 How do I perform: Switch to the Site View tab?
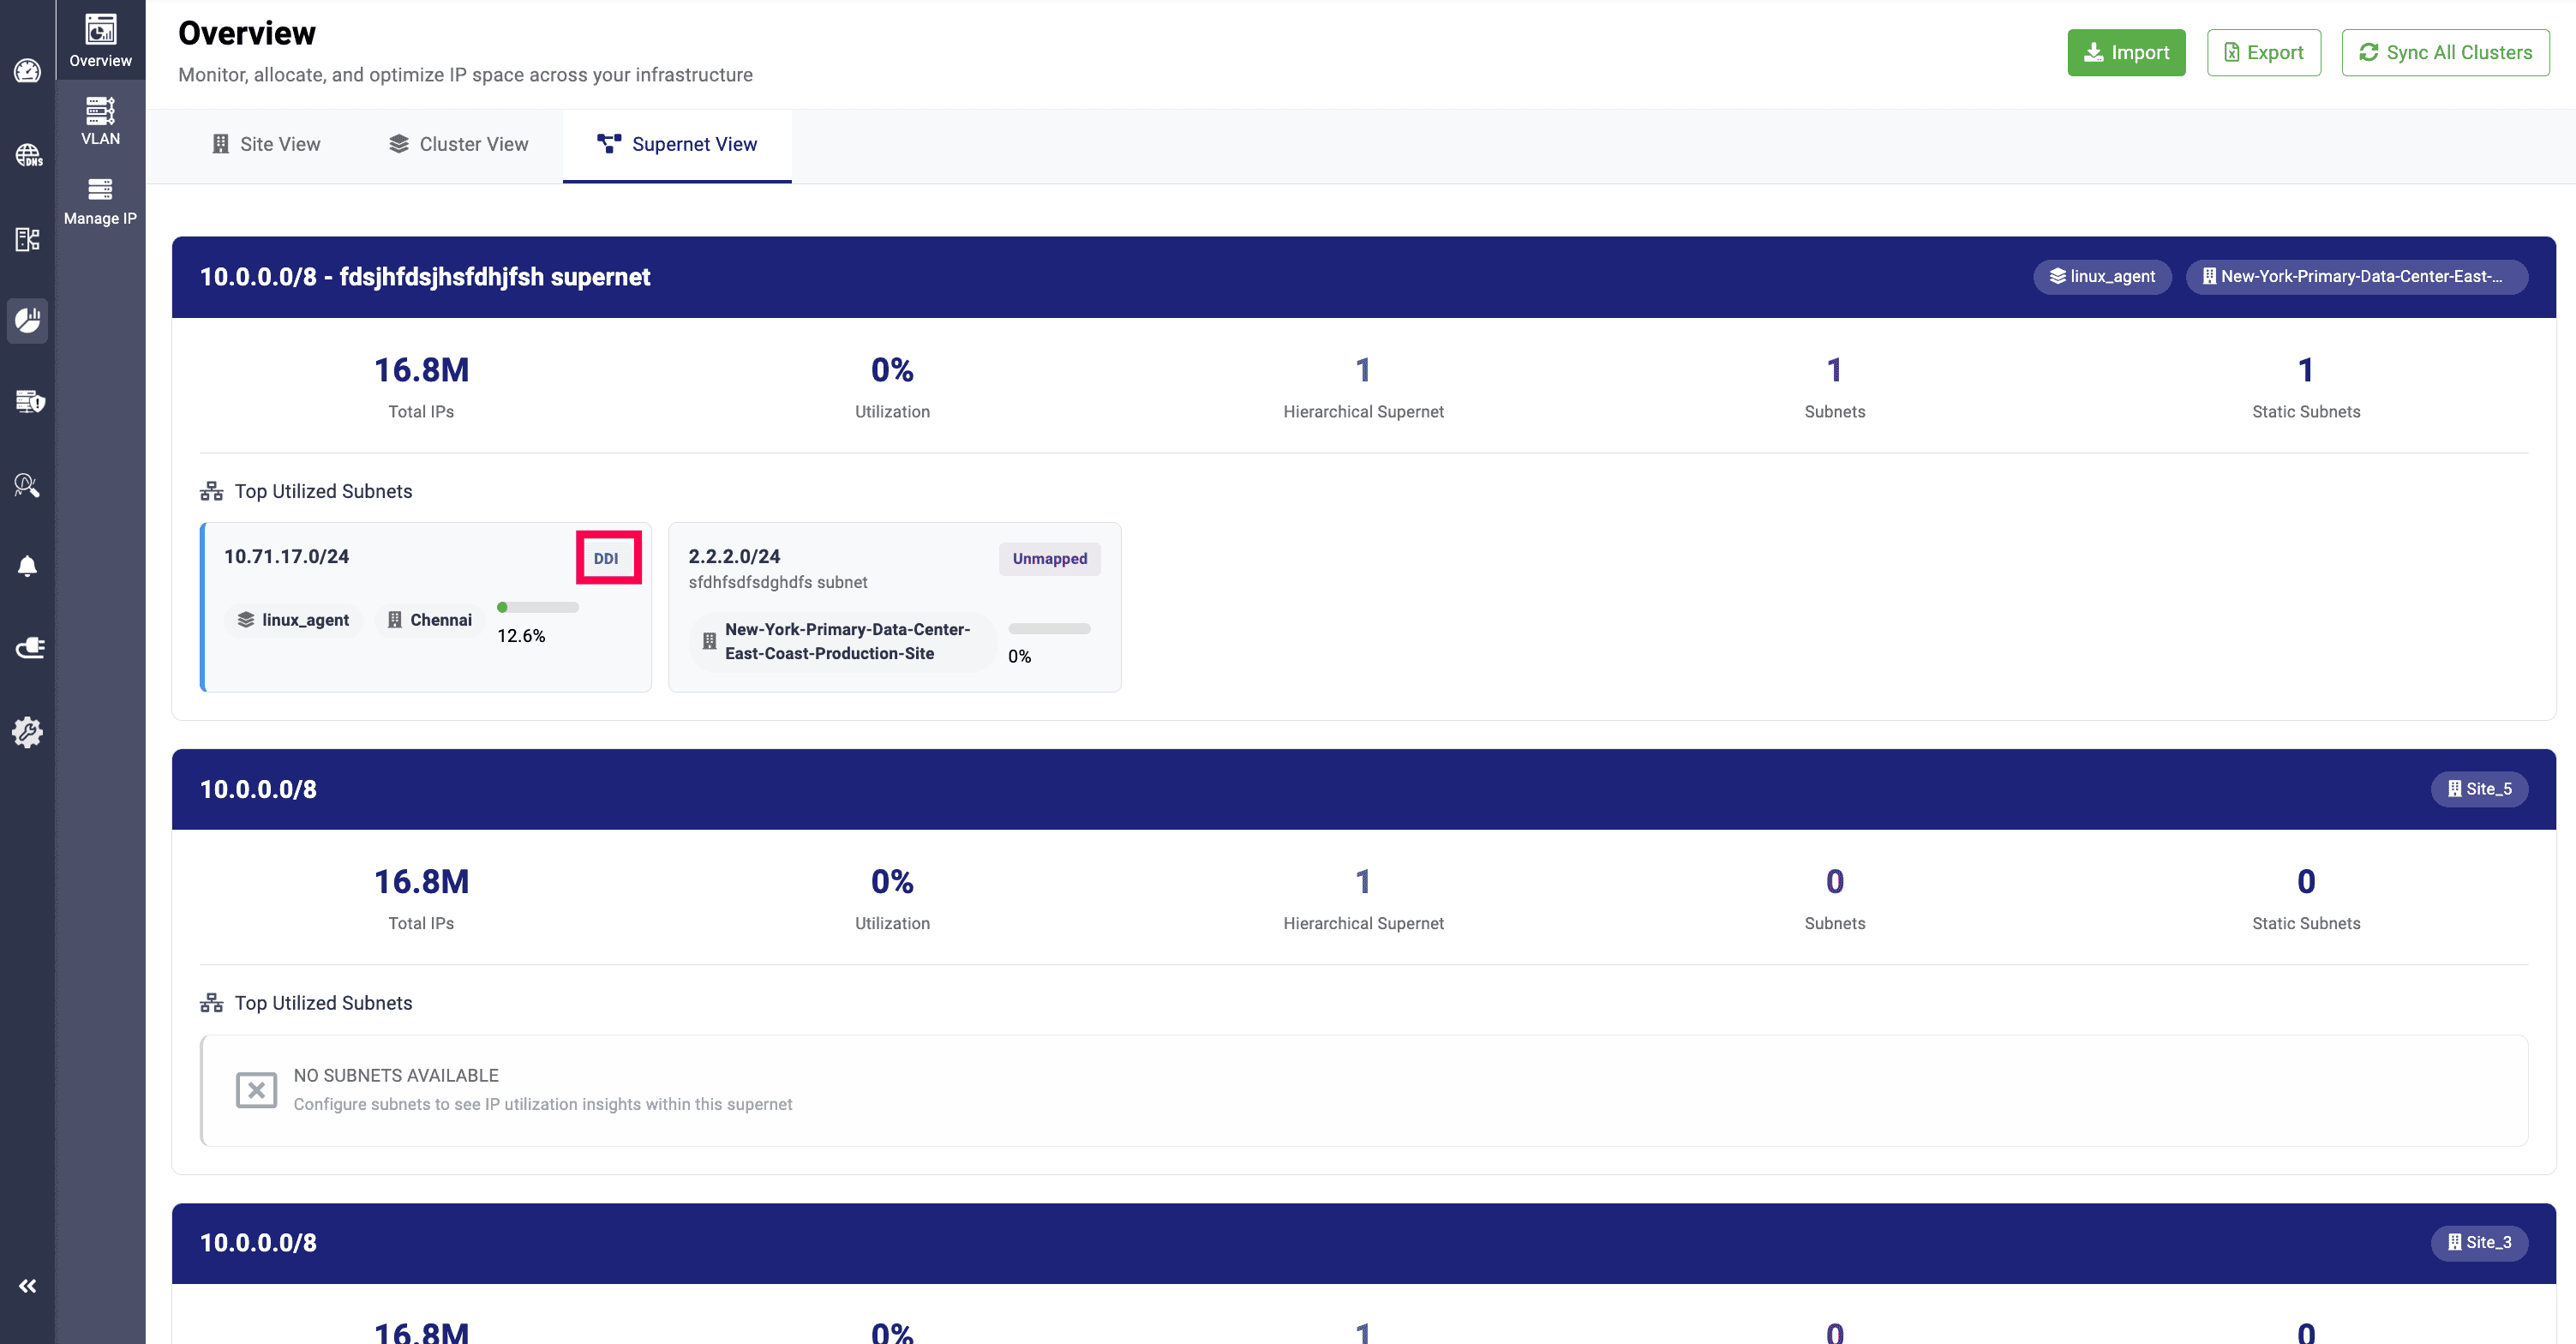[x=266, y=144]
